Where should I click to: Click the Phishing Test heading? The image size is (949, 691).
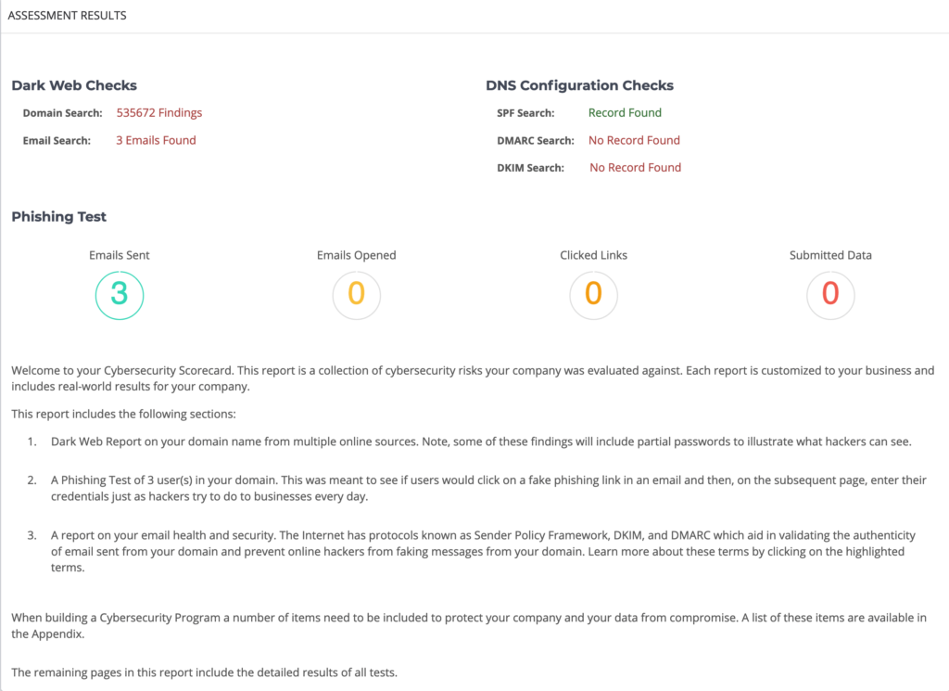[58, 217]
